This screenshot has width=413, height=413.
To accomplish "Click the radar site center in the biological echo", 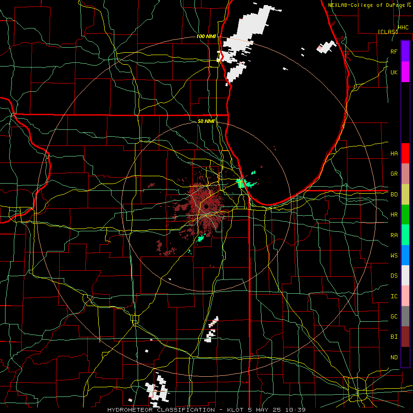I will 206,206.
